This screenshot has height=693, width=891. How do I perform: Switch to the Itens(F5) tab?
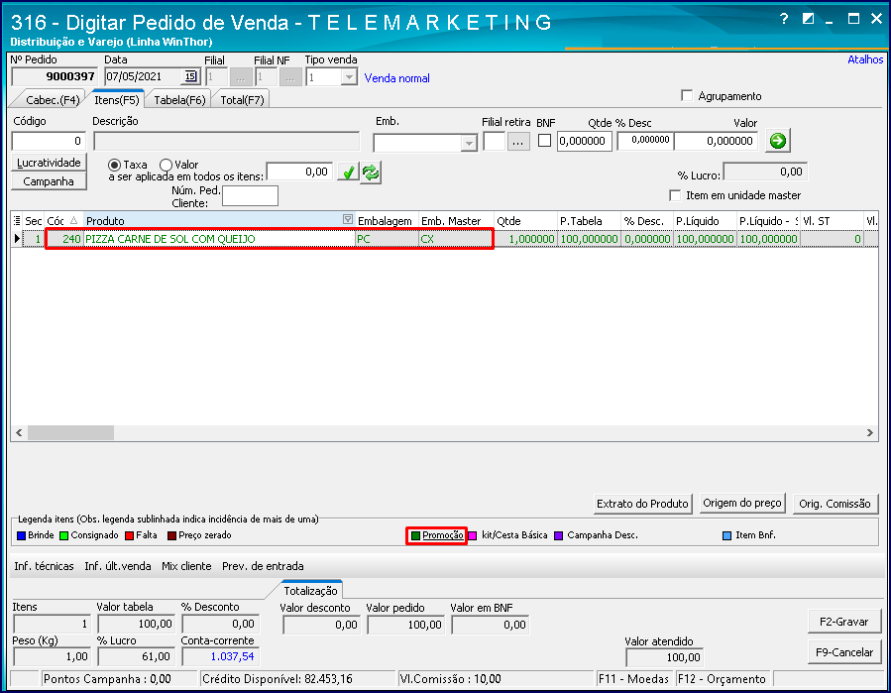117,100
